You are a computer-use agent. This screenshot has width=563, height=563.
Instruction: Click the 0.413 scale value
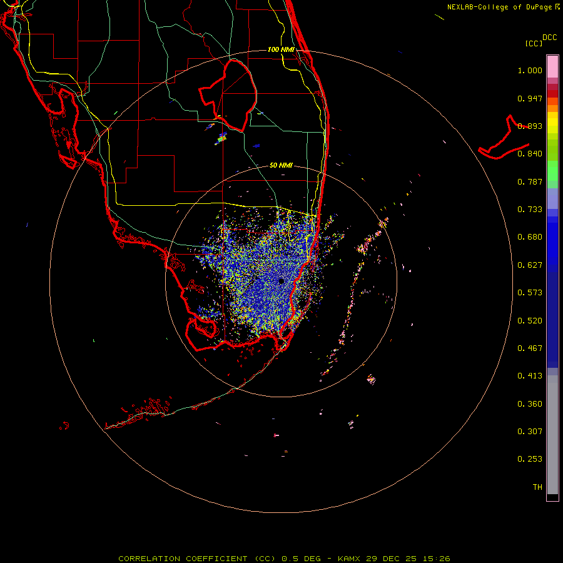pyautogui.click(x=530, y=376)
